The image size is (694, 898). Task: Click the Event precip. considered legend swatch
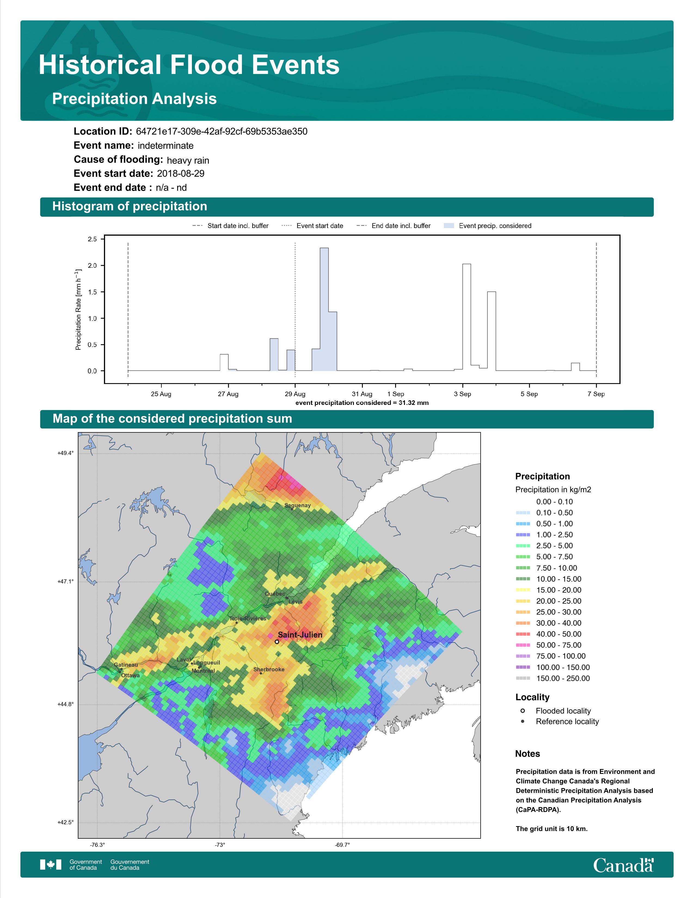[449, 226]
